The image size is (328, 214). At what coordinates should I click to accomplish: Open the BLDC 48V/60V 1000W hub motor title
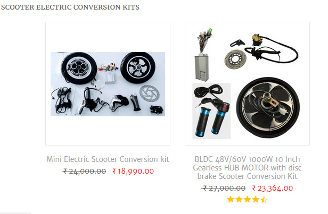[x=247, y=168]
